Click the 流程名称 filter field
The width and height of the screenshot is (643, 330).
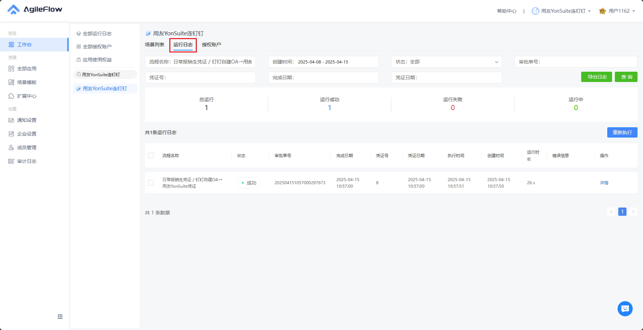(x=200, y=62)
